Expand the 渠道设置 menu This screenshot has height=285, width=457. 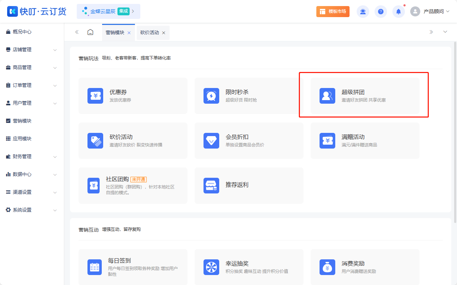55,192
